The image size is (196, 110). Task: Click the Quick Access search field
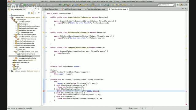point(166,5)
